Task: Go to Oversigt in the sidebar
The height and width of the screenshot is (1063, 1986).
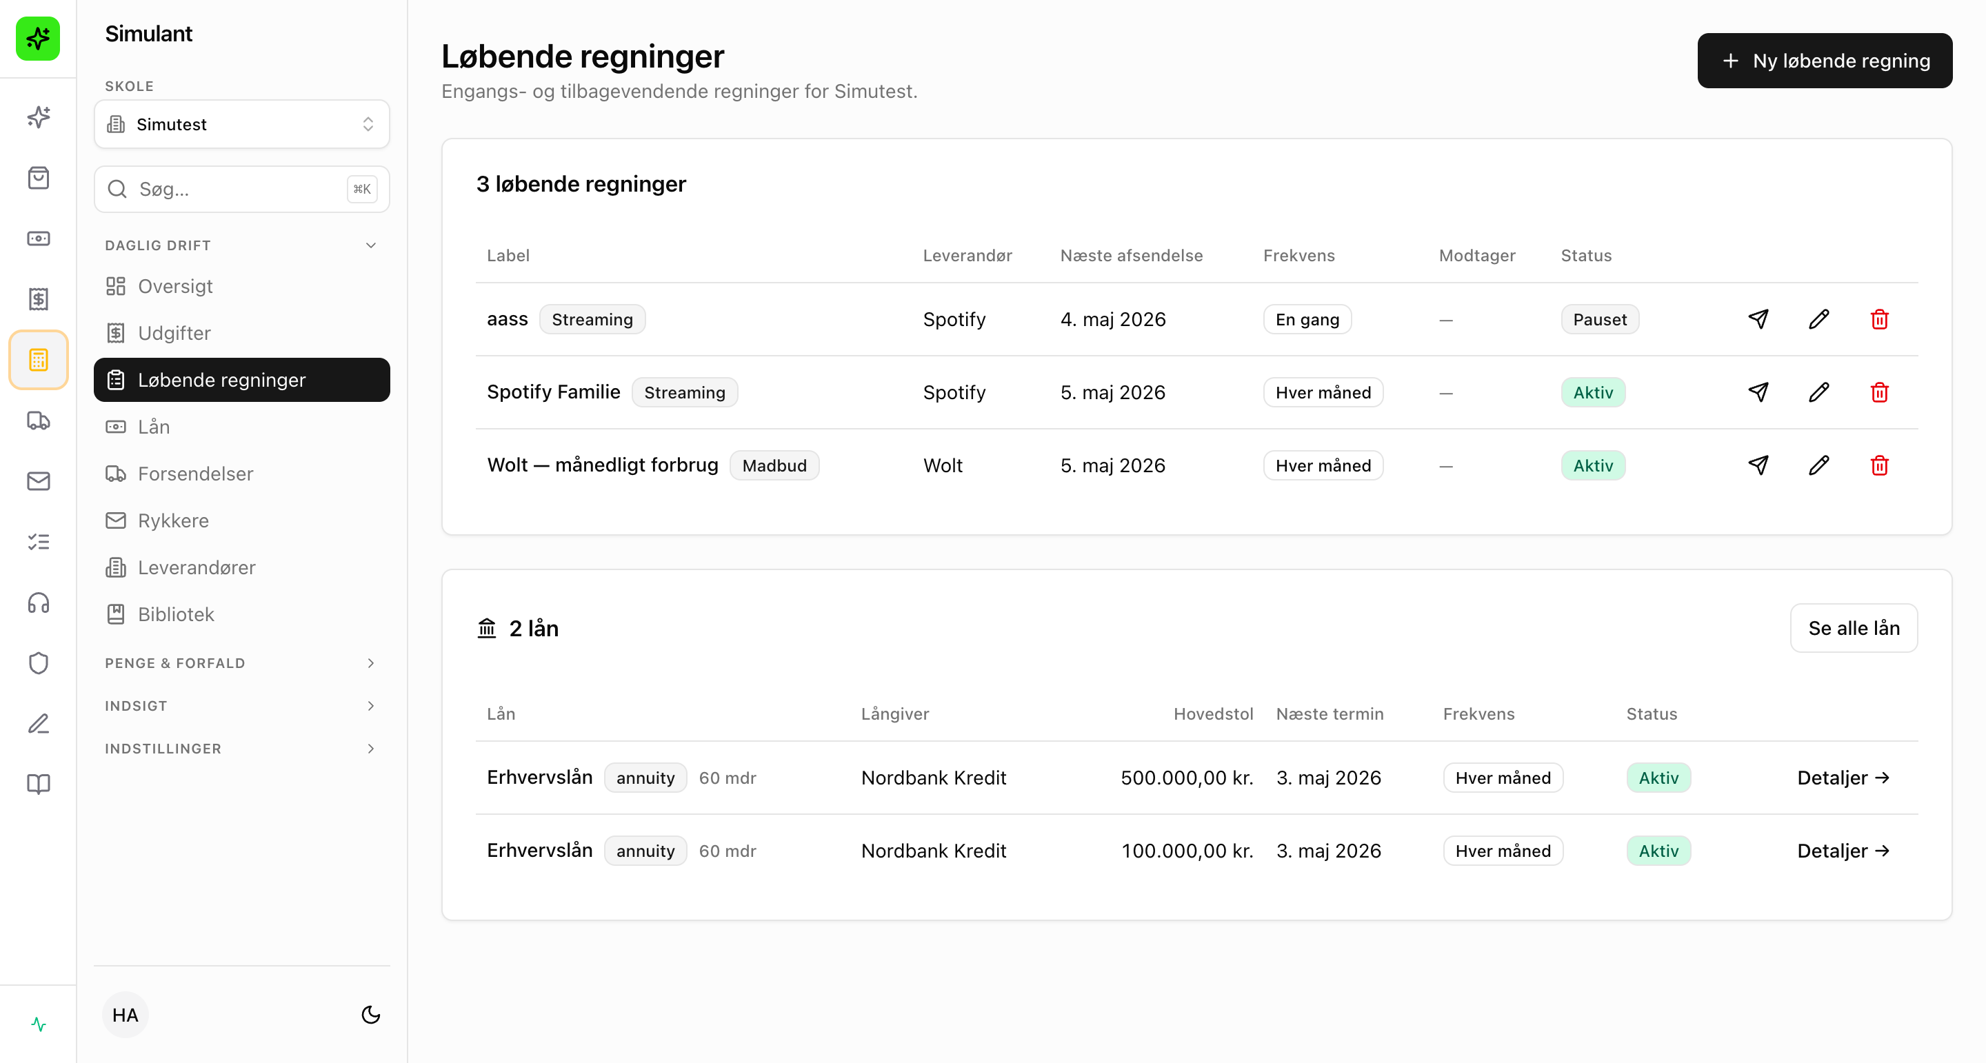Action: click(242, 287)
